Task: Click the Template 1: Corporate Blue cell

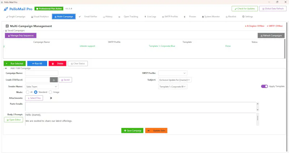Action: tap(162, 46)
